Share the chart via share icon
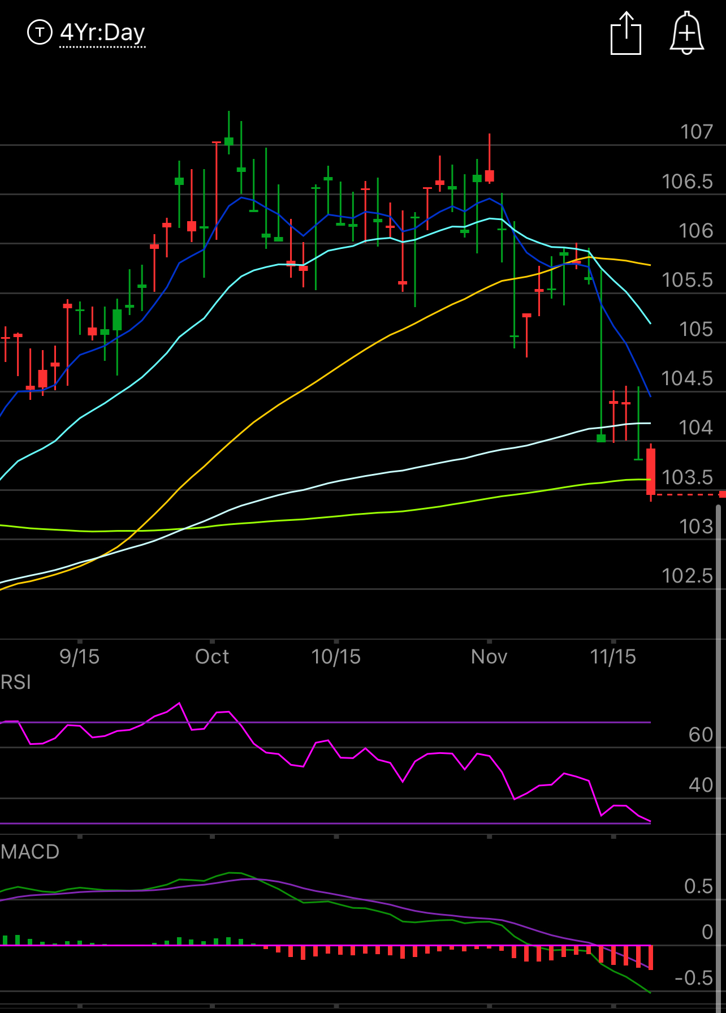Viewport: 726px width, 1013px height. [626, 33]
